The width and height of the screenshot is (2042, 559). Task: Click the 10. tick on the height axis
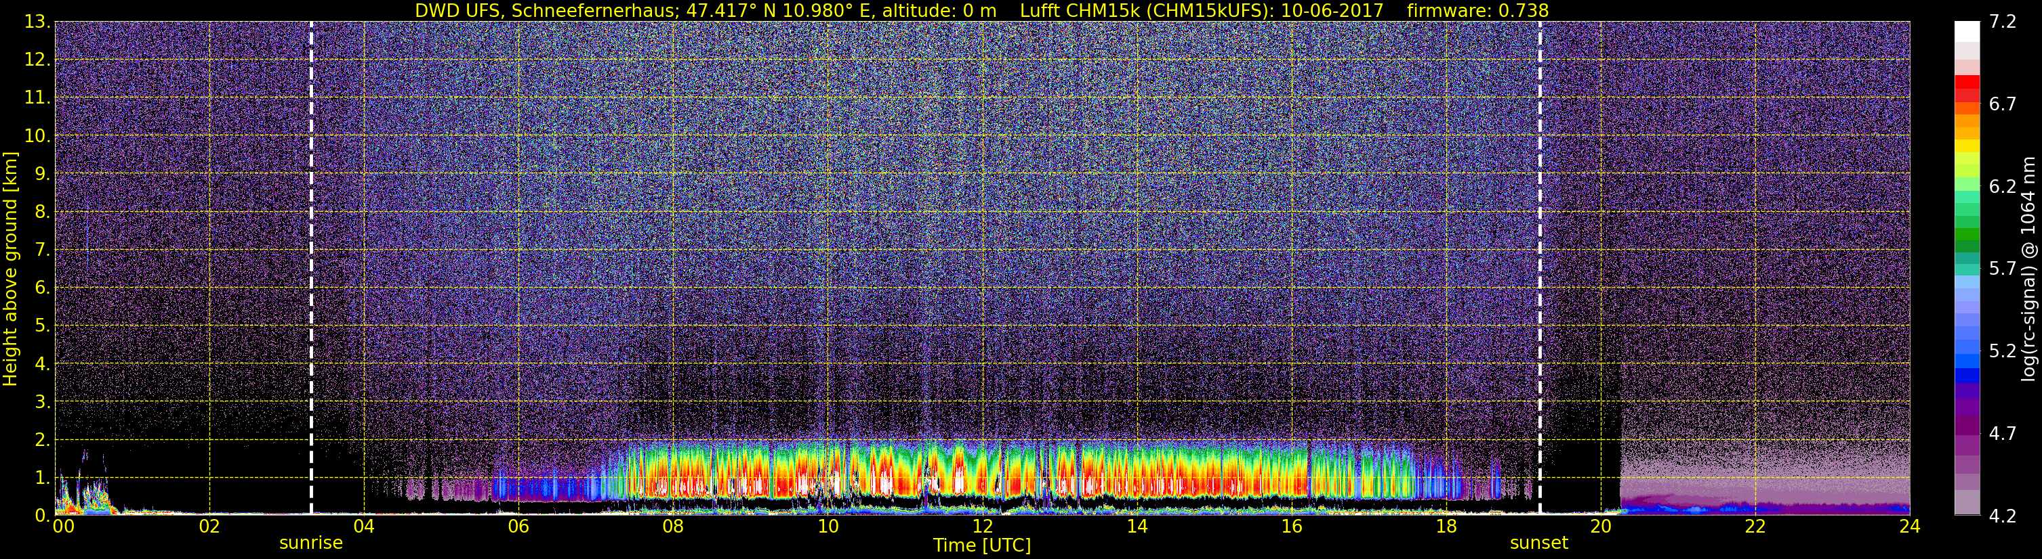[x=37, y=136]
